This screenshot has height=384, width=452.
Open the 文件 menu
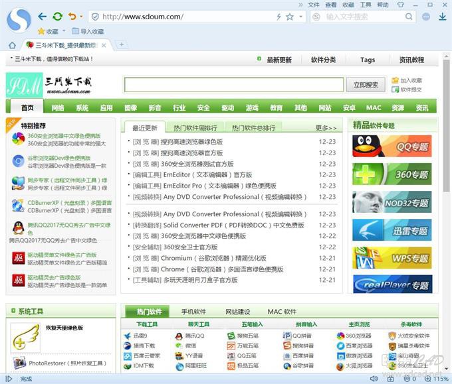314,5
